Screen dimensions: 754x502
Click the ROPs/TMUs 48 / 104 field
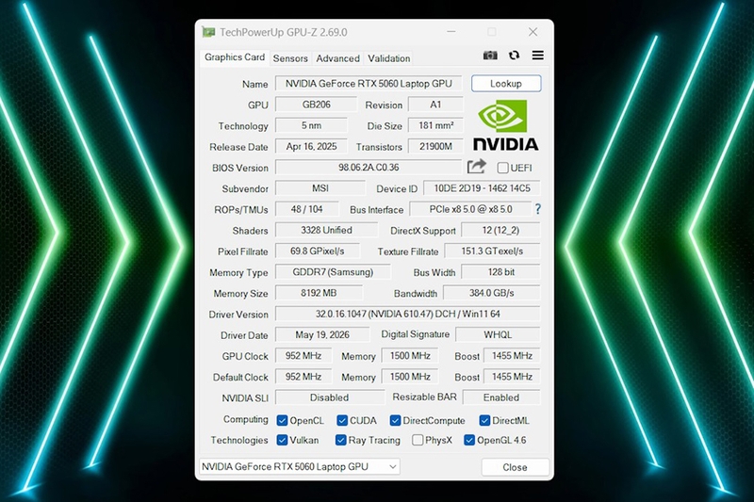(307, 209)
